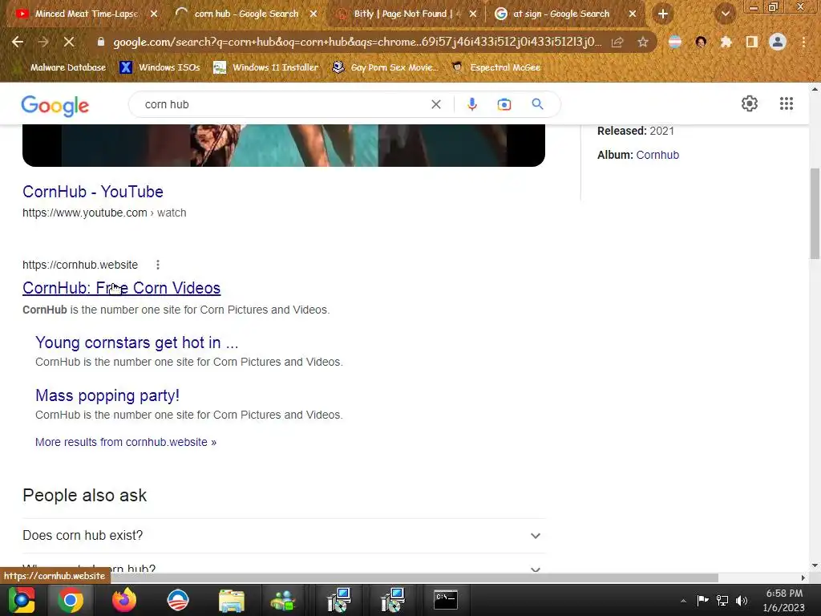Open the Espectral McGee bookmark

coord(496,67)
